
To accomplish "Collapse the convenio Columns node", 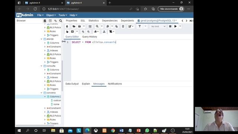I will click(45, 97).
